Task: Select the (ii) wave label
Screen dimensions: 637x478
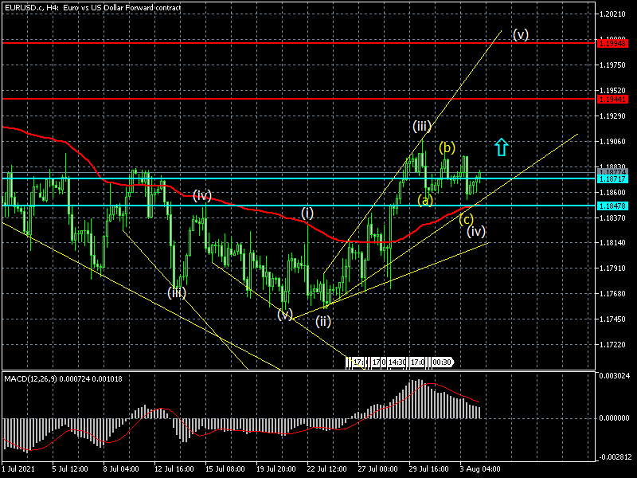Action: coord(323,321)
